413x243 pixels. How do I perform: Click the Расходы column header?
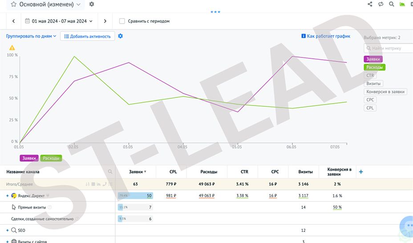[x=209, y=172]
